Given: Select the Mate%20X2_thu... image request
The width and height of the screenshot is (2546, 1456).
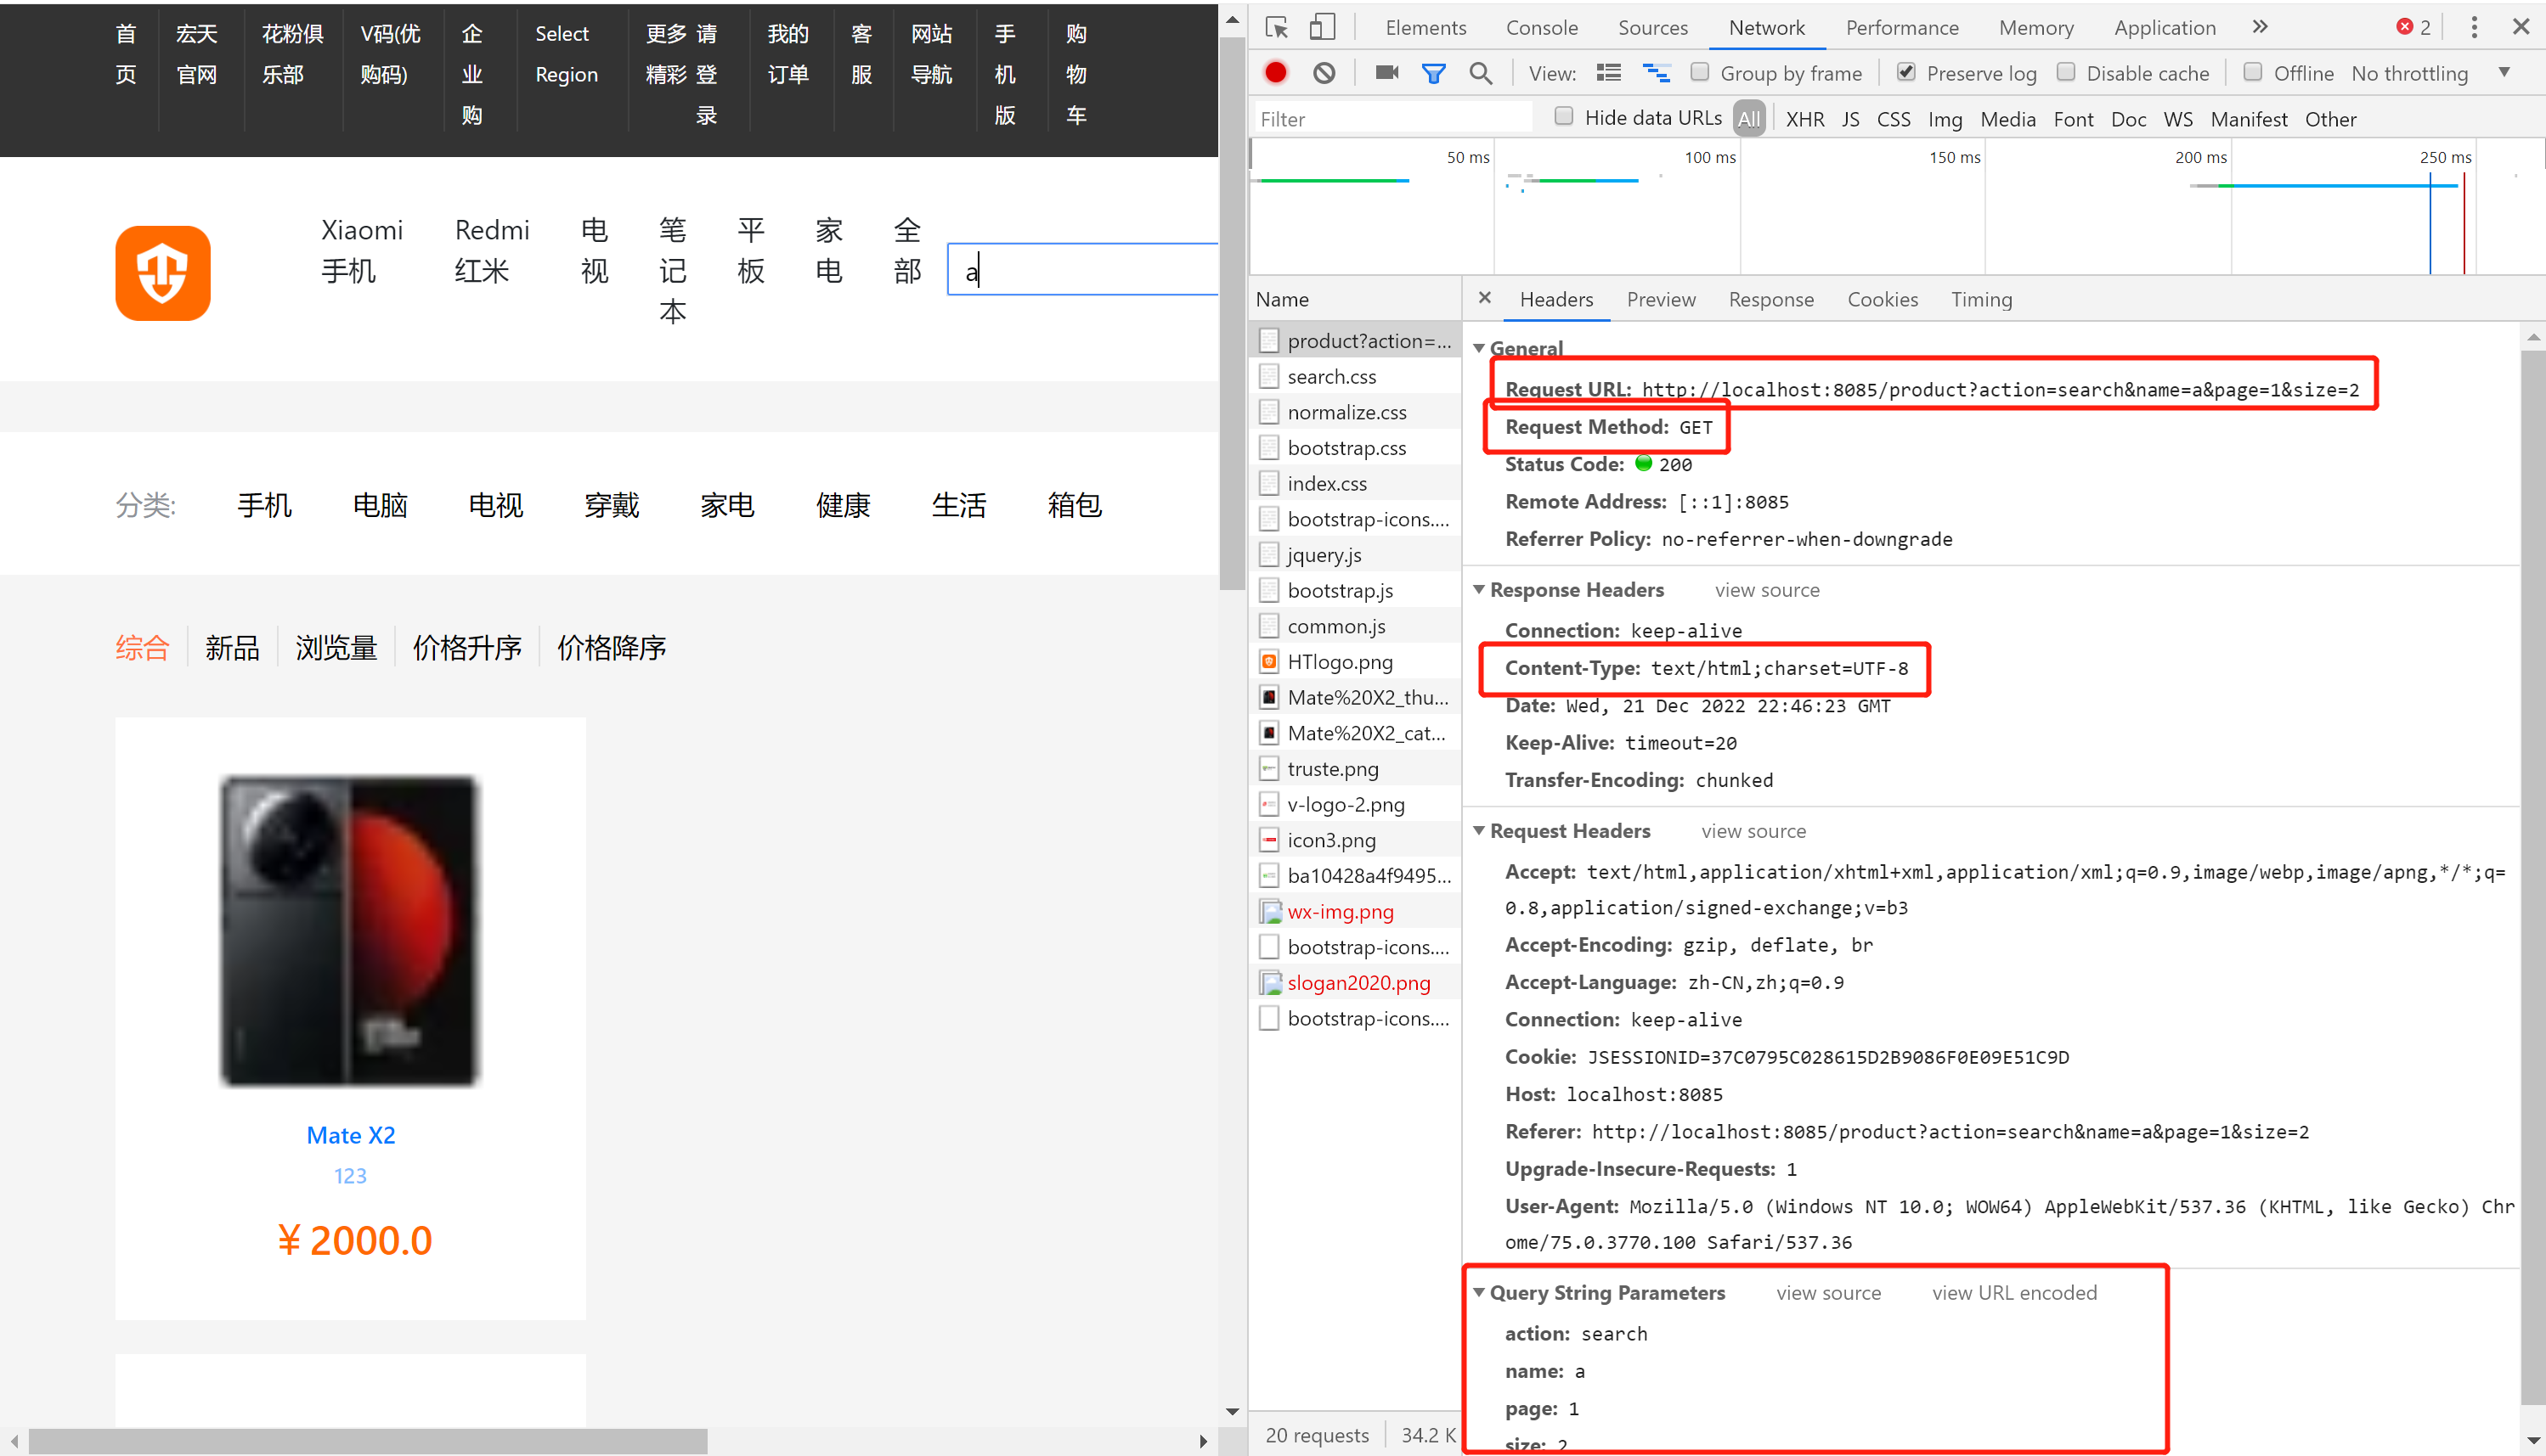Looking at the screenshot, I should pos(1356,698).
